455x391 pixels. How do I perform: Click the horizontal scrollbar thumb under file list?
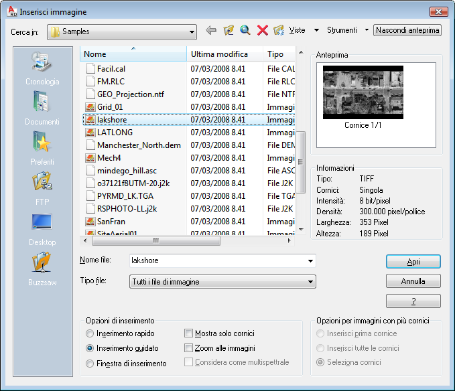[156, 241]
